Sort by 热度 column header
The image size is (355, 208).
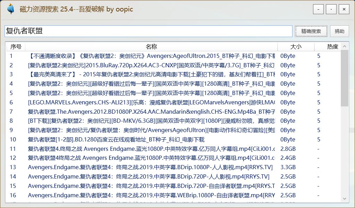[328, 46]
